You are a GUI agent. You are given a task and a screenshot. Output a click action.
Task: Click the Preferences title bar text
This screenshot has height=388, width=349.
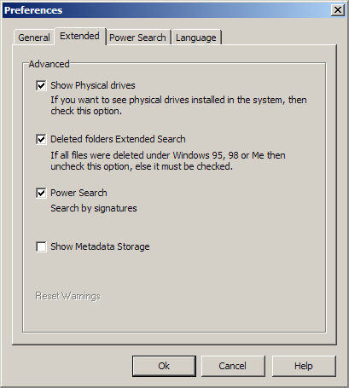pos(33,10)
